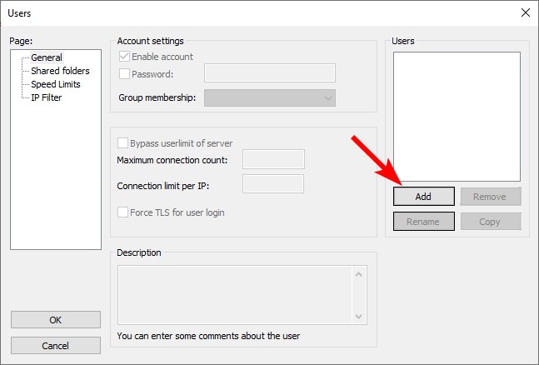This screenshot has width=539, height=365.
Task: Open the Shared folders page
Action: point(60,71)
